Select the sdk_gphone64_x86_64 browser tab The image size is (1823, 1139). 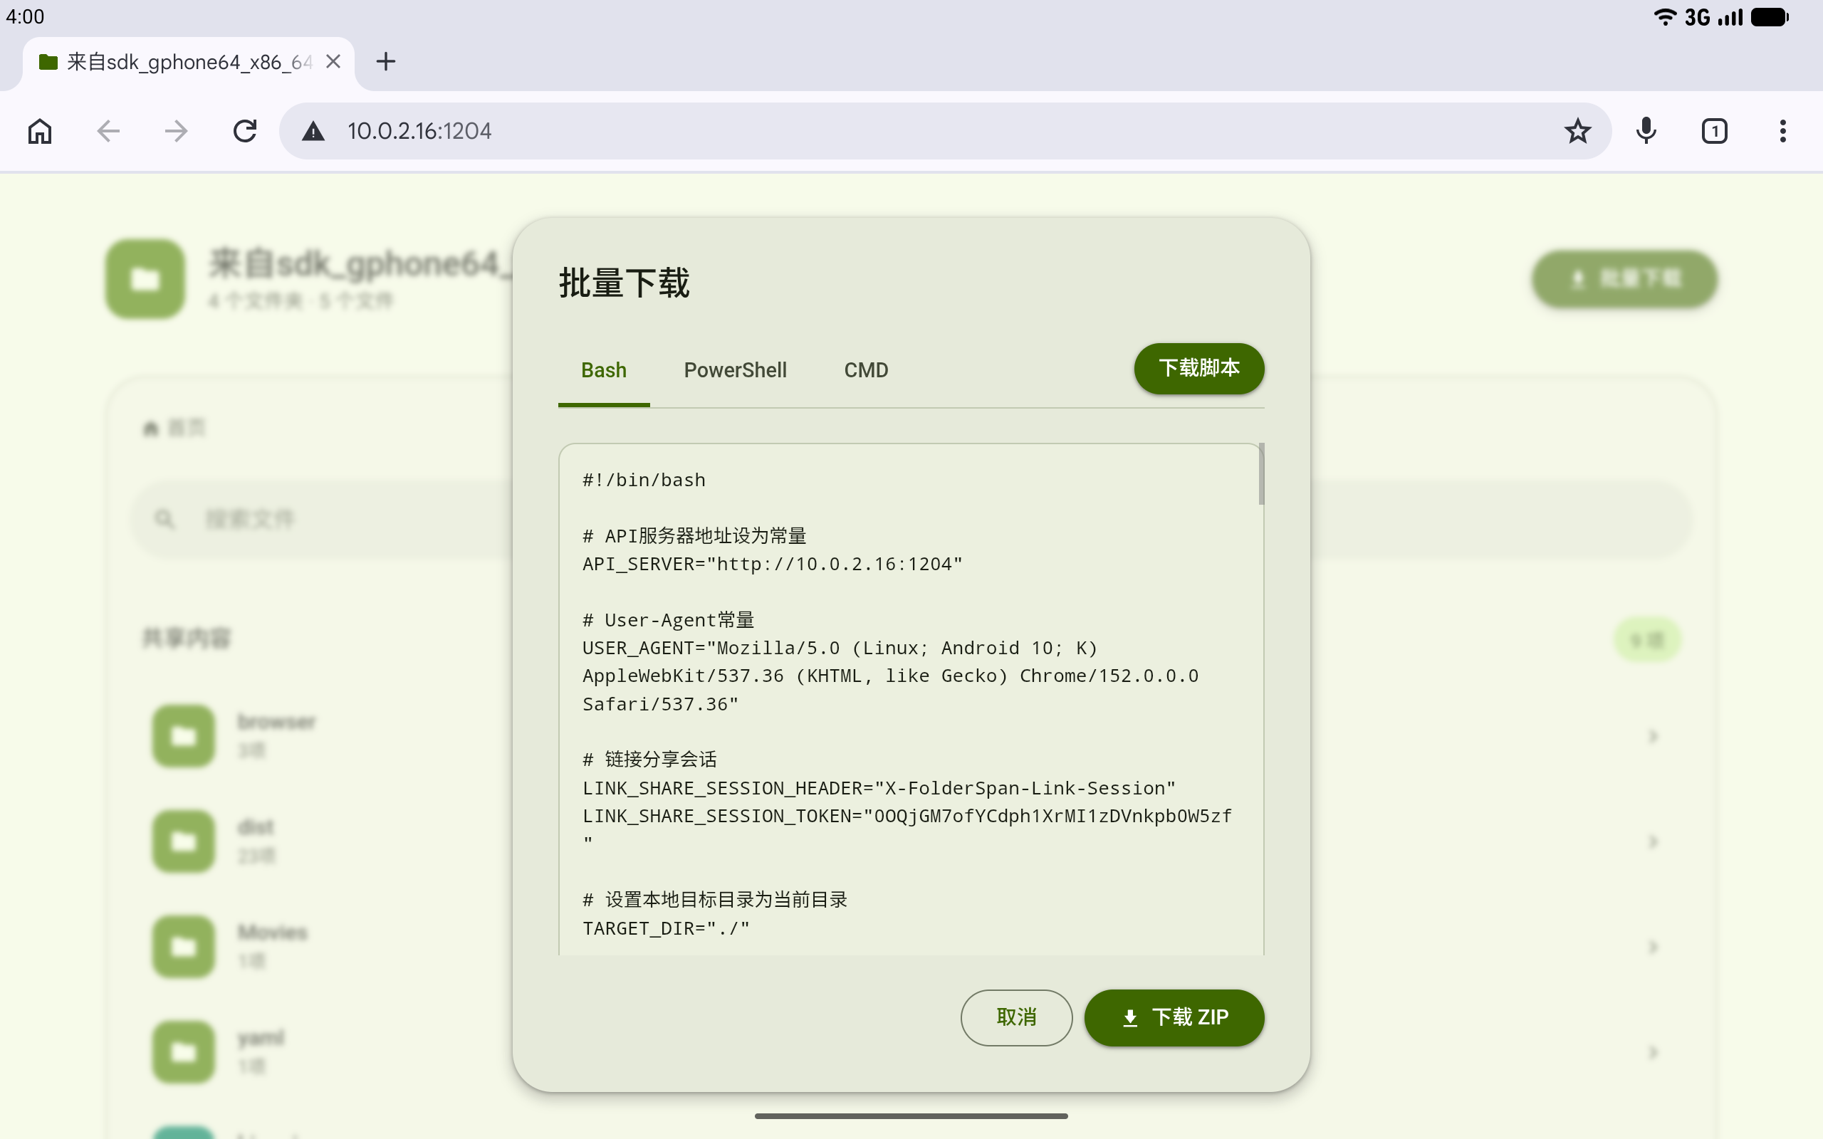tap(188, 63)
